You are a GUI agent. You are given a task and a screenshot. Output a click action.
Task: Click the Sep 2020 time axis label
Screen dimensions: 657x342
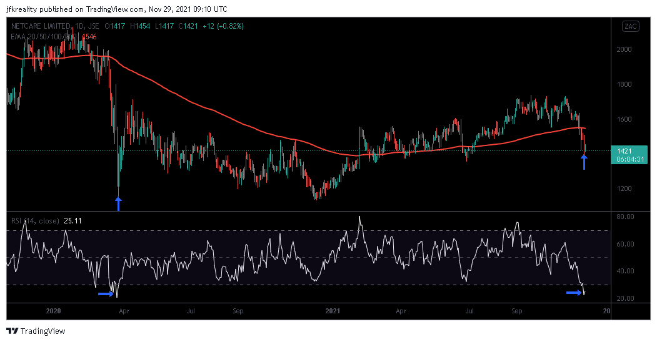(x=238, y=311)
